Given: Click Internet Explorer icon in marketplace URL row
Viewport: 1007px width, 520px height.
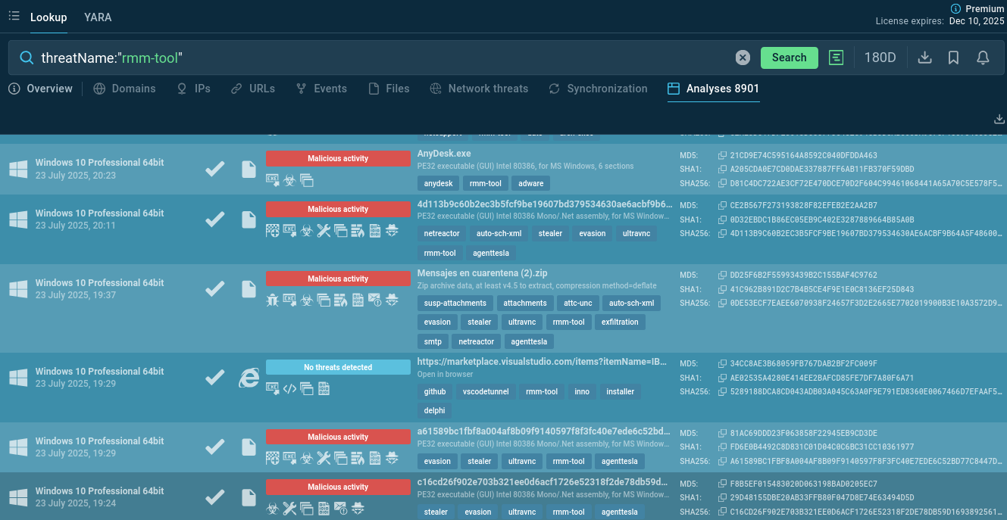Looking at the screenshot, I should pos(249,378).
